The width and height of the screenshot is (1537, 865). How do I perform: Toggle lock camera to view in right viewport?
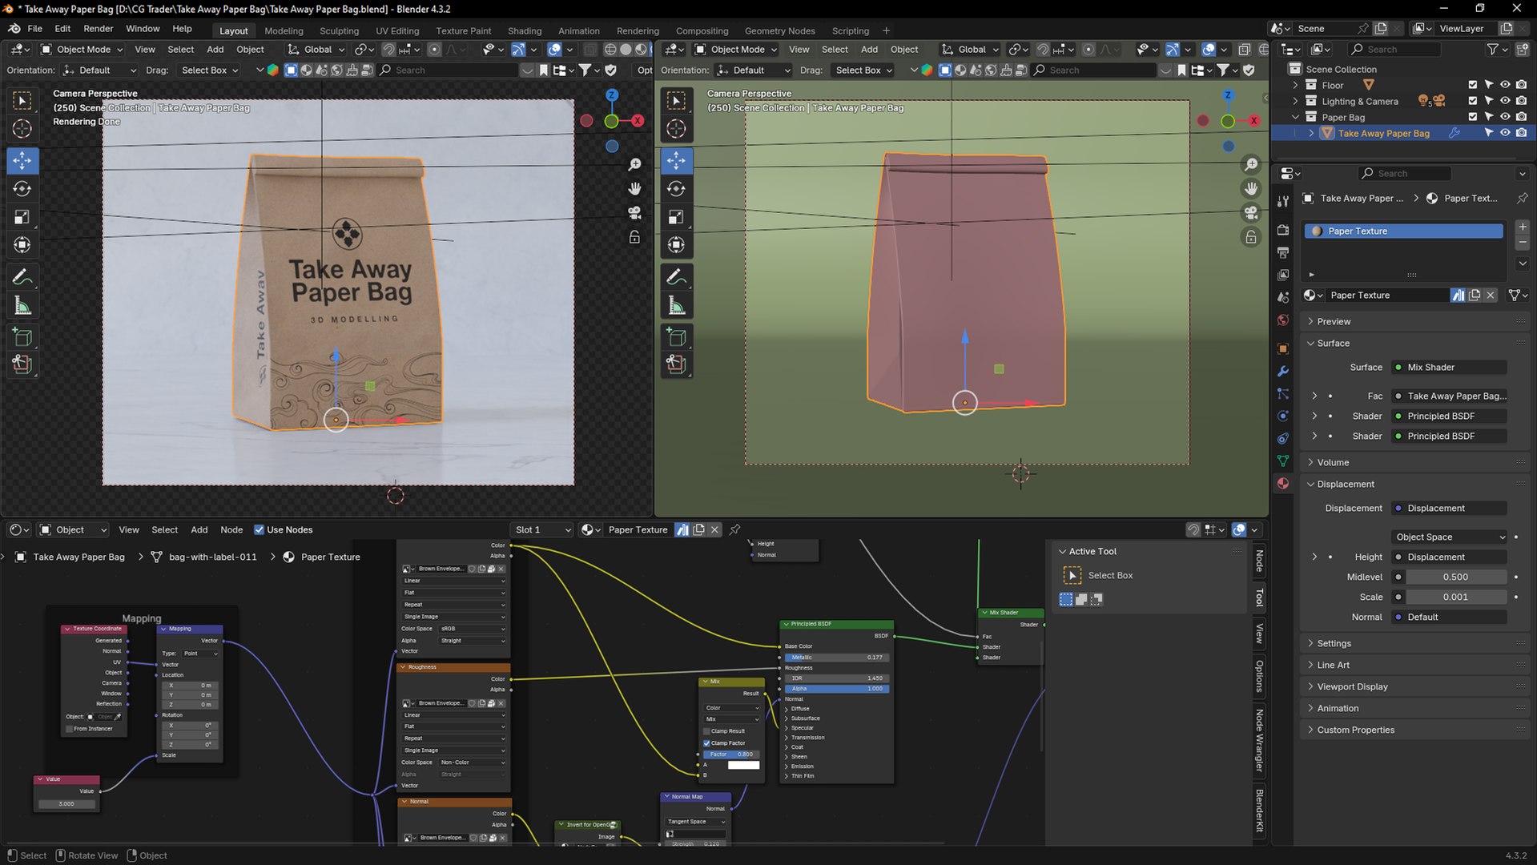[x=1250, y=237]
